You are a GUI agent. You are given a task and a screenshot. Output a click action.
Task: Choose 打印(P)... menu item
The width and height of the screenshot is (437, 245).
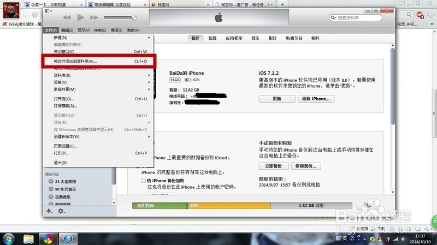point(98,153)
